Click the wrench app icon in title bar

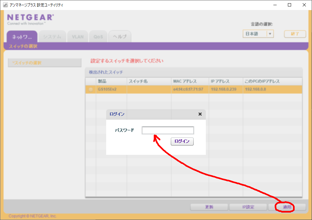[5, 5]
